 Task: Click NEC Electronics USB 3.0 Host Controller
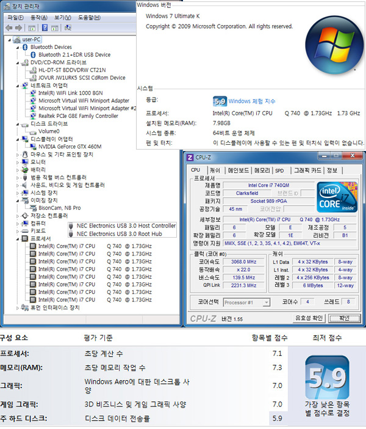point(126,226)
